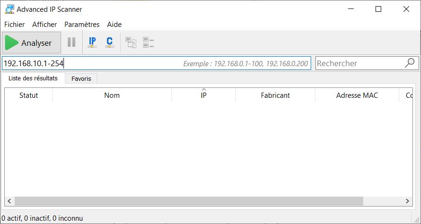Screen dimensions: 421x224
Task: Click the IP range input field
Action: tap(156, 63)
